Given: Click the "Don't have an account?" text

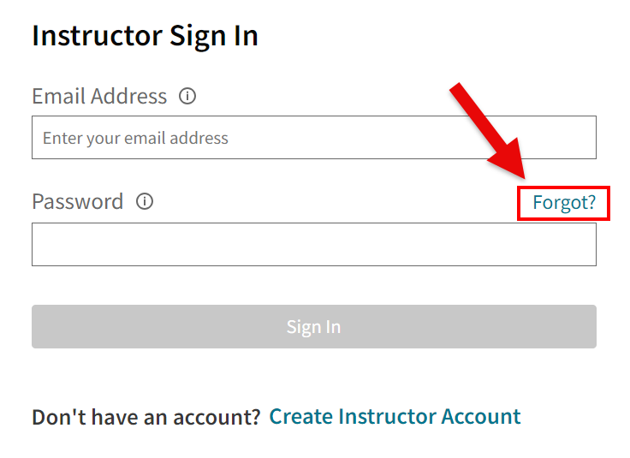Looking at the screenshot, I should [146, 418].
